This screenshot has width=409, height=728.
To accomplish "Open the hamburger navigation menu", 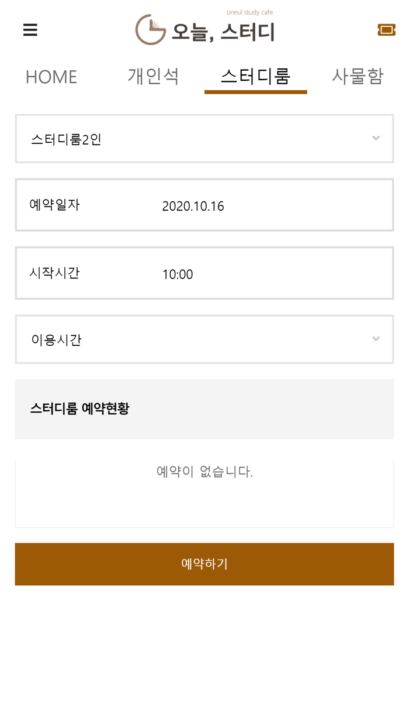I will [30, 30].
